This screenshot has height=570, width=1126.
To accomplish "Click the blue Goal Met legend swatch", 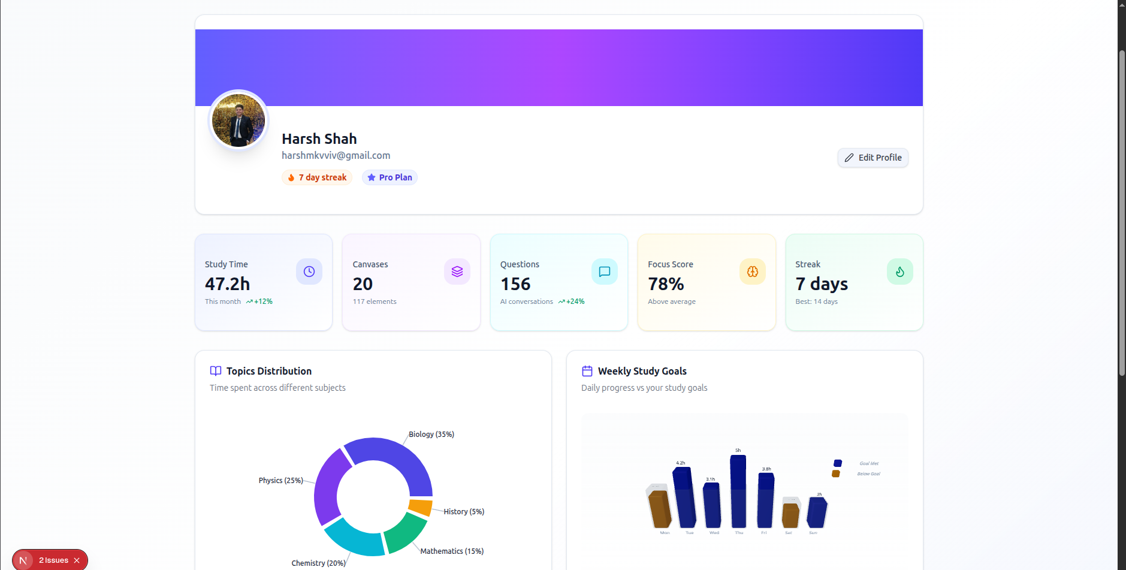I will 838,463.
